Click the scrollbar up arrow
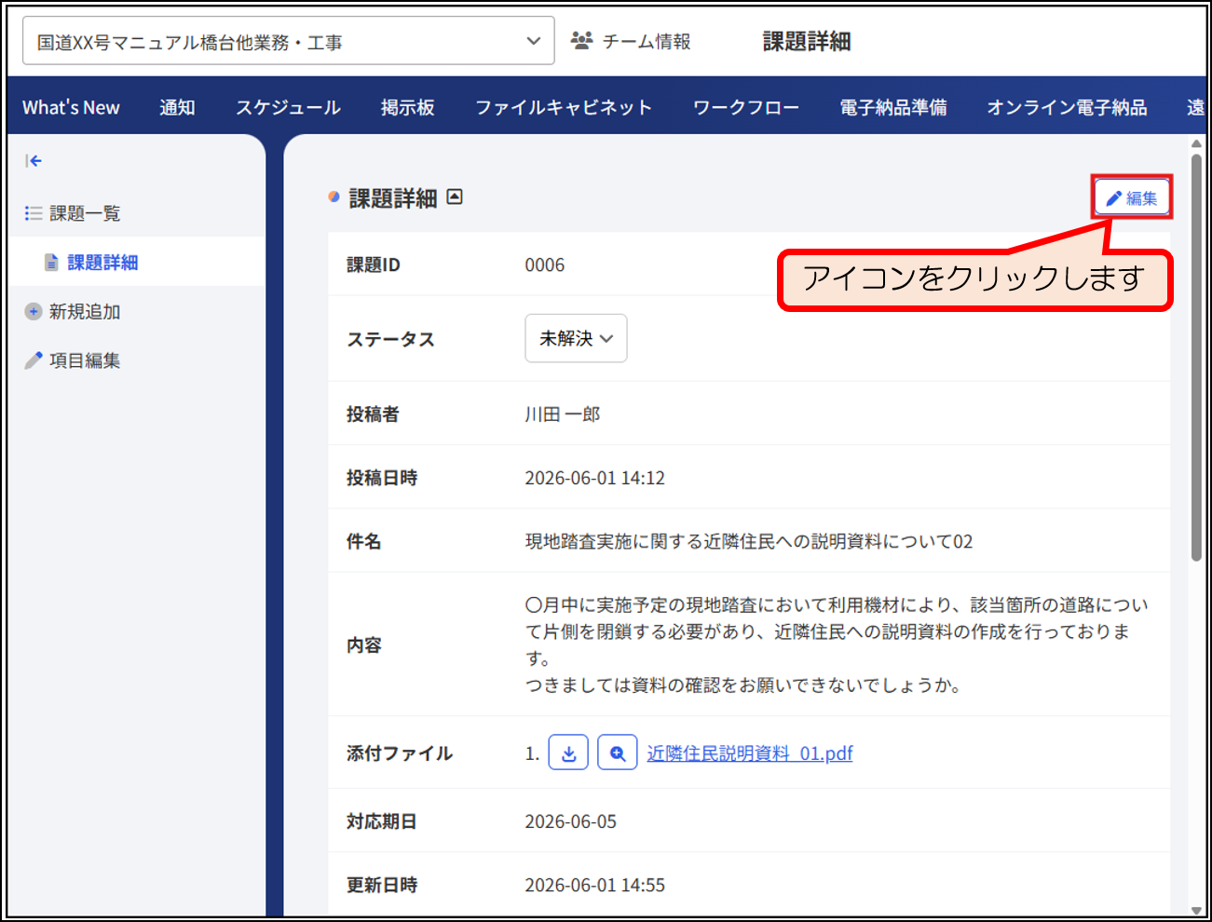1212x922 pixels. click(x=1196, y=143)
